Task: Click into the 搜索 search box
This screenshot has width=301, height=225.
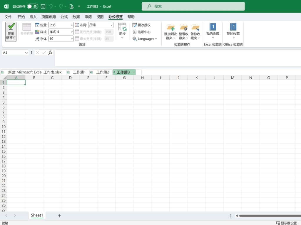Action: tap(193, 6)
